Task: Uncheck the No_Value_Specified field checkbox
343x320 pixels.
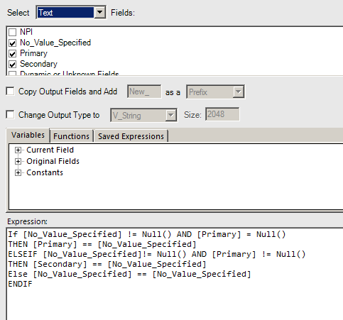Action: [x=12, y=43]
